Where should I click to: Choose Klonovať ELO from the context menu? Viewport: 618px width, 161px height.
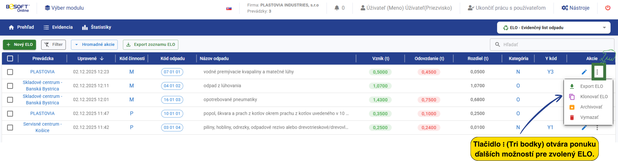click(594, 97)
